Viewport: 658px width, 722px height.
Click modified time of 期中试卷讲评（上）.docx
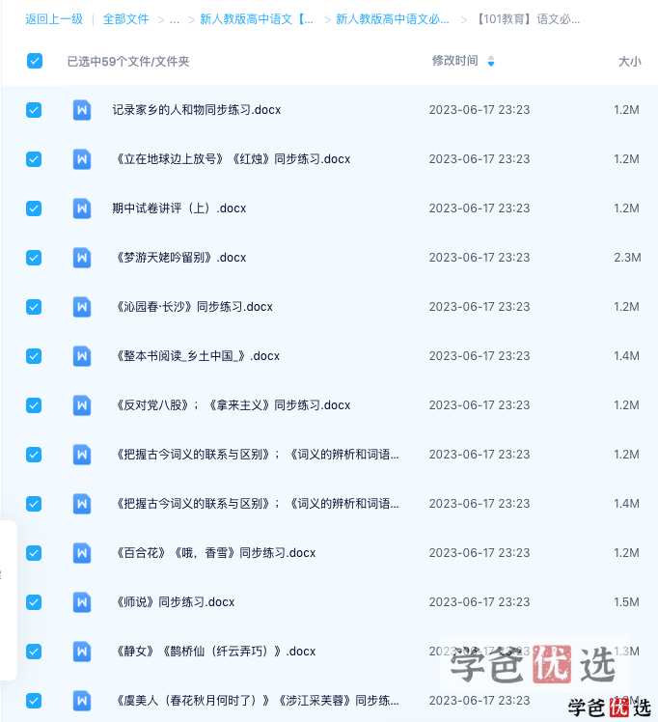tap(480, 208)
